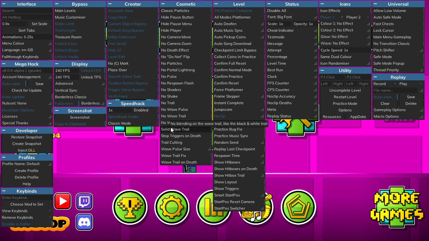Click the Twitch logo button
The width and height of the screenshot is (429, 241).
coord(84,201)
